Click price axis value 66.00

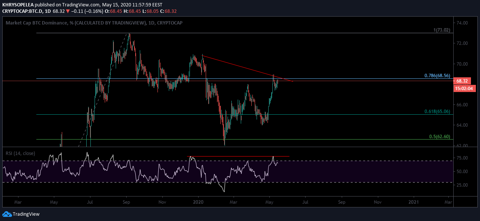coord(462,104)
